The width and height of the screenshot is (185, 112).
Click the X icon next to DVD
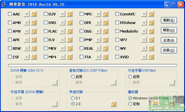pyautogui.click(x=62, y=23)
